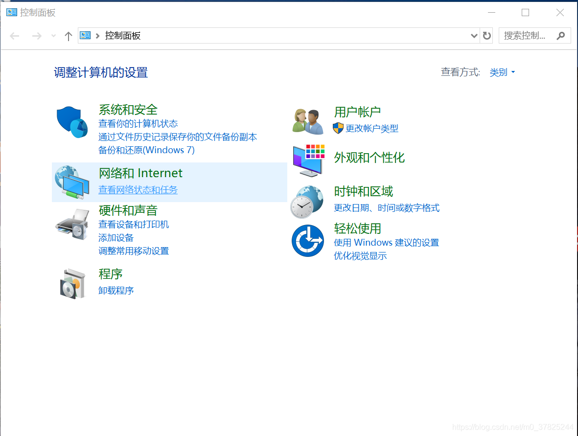This screenshot has width=578, height=436.
Task: Open 通过文件历史记录保存你的文件备份副本 link
Action: 178,137
